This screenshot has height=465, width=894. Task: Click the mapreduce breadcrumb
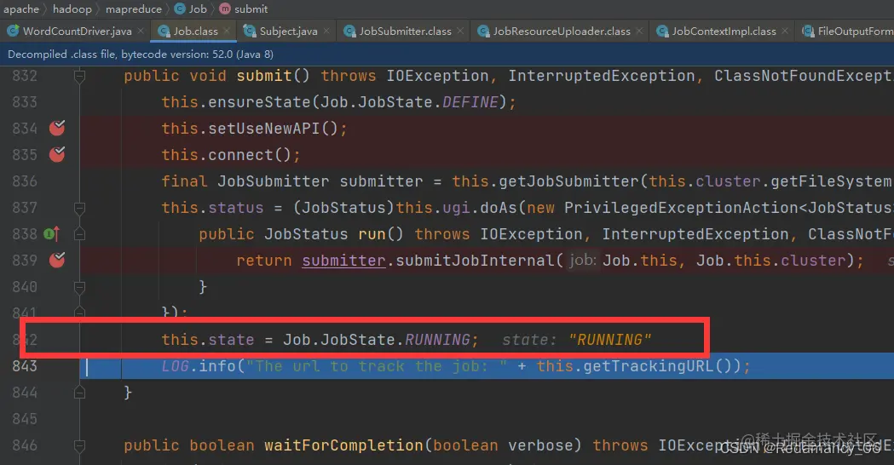[x=134, y=9]
